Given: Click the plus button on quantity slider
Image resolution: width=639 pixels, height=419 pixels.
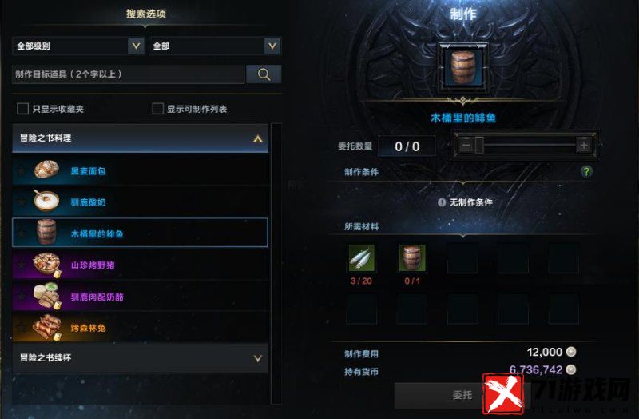Looking at the screenshot, I should coord(584,145).
